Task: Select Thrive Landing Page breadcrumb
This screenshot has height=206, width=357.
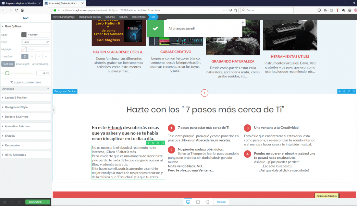Action: tap(64, 17)
